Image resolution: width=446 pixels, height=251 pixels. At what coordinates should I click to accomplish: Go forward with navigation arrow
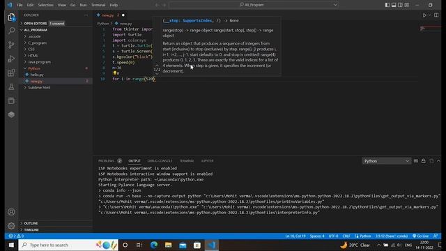pyautogui.click(x=164, y=5)
